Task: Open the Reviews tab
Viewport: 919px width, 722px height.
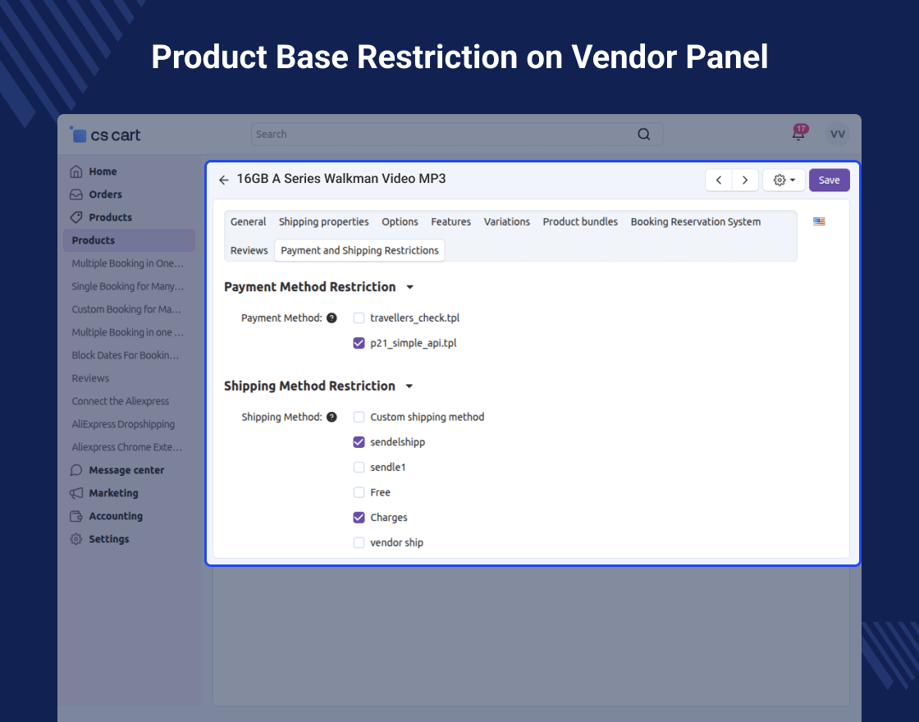Action: [249, 251]
